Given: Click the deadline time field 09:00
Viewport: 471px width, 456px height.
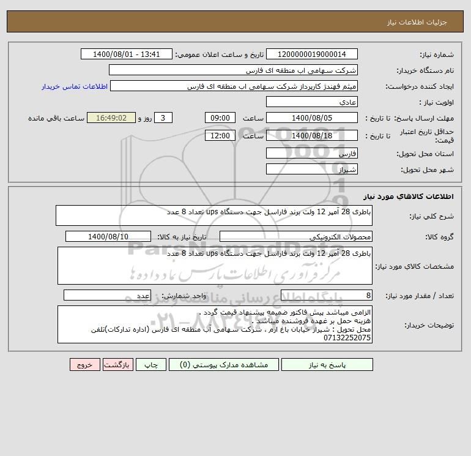Looking at the screenshot, I should click(220, 118).
